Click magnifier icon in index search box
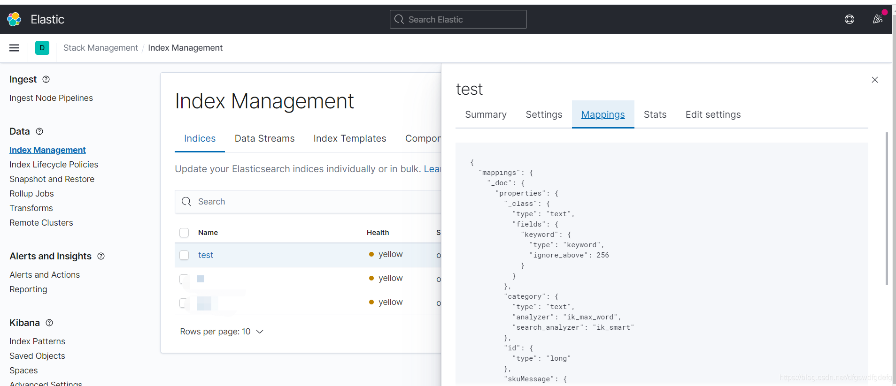 click(186, 202)
